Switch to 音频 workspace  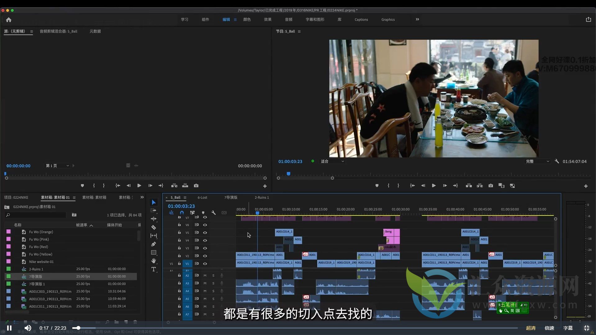(x=289, y=19)
